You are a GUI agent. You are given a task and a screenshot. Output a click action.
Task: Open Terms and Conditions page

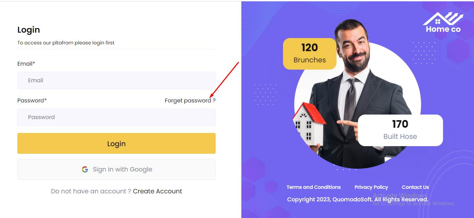click(314, 187)
